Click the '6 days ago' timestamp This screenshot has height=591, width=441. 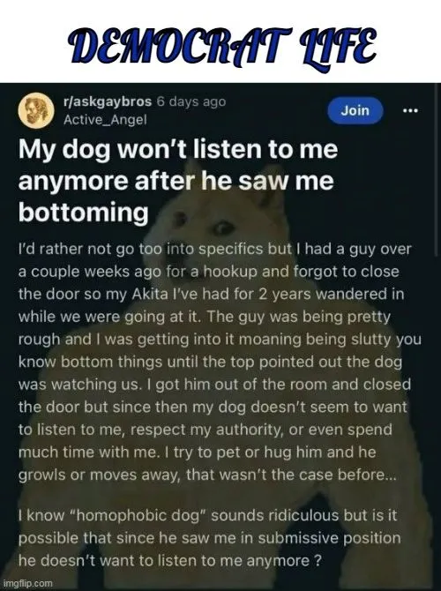coord(191,101)
